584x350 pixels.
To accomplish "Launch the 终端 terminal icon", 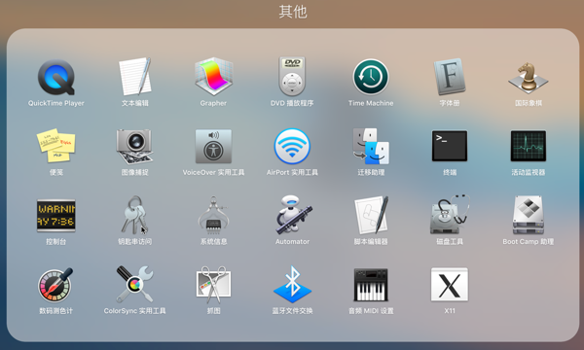I will 450,146.
